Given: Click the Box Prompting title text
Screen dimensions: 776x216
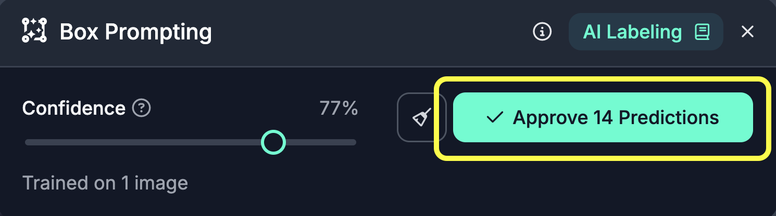Looking at the screenshot, I should pyautogui.click(x=135, y=32).
